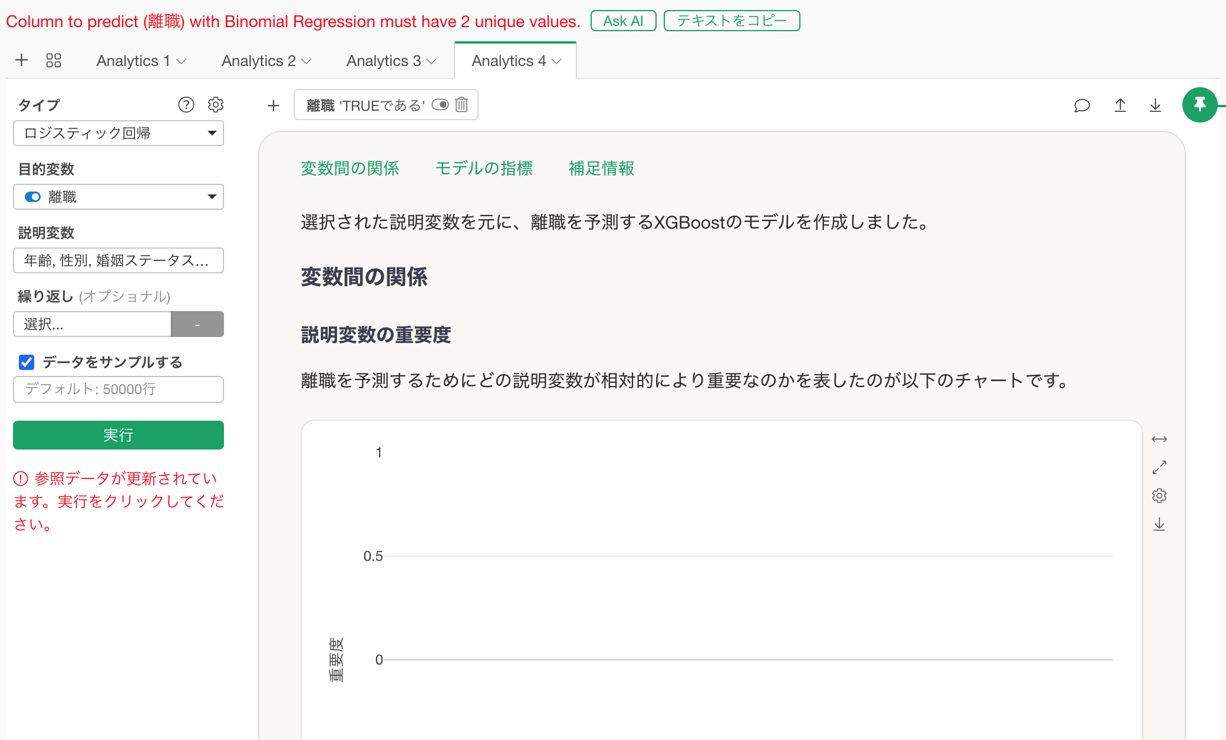Toggle the 離職 TRUE filter switch
The width and height of the screenshot is (1226, 740).
[440, 105]
